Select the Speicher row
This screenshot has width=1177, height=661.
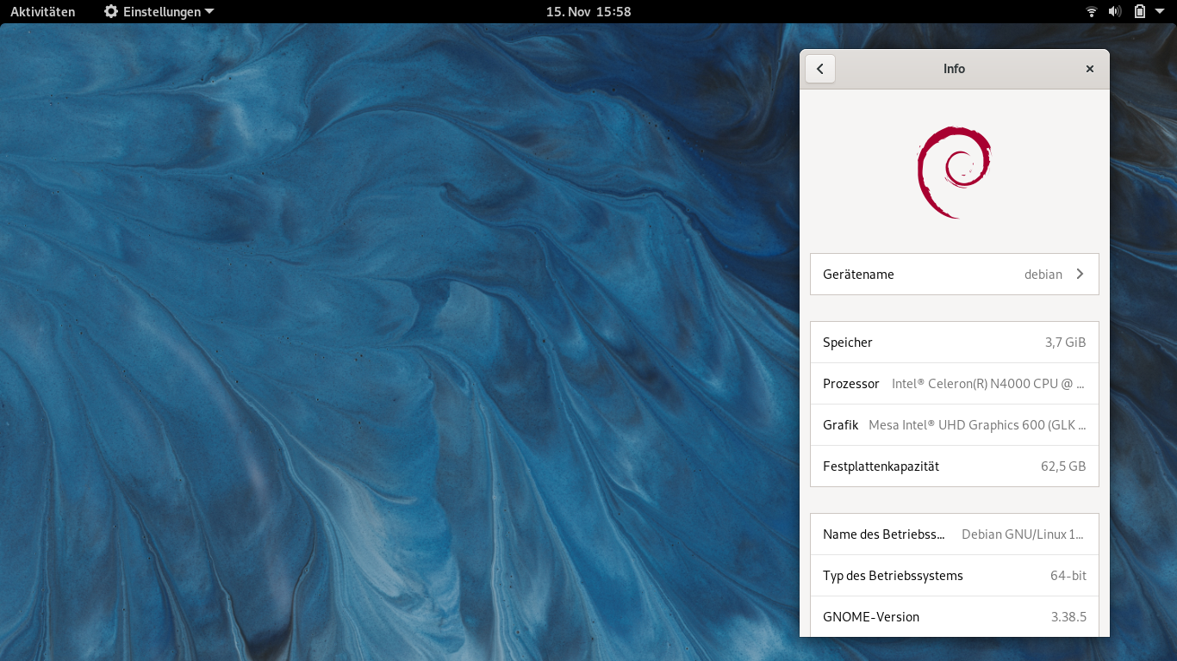click(x=954, y=343)
